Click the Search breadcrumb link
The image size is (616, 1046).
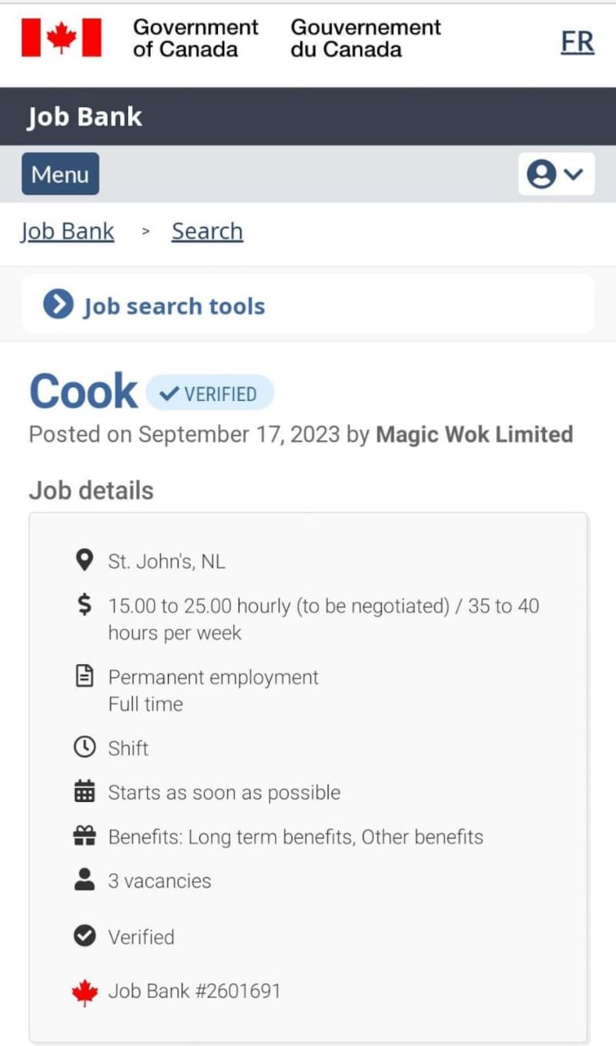click(x=207, y=232)
